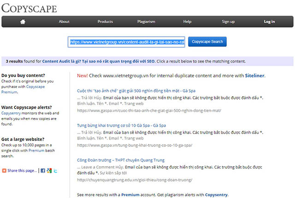The height and width of the screenshot is (198, 295).
Task: Click the Copyscape logo
Action: pyautogui.click(x=29, y=8)
